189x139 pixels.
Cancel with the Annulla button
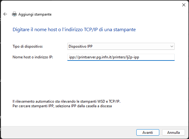tap(173, 133)
